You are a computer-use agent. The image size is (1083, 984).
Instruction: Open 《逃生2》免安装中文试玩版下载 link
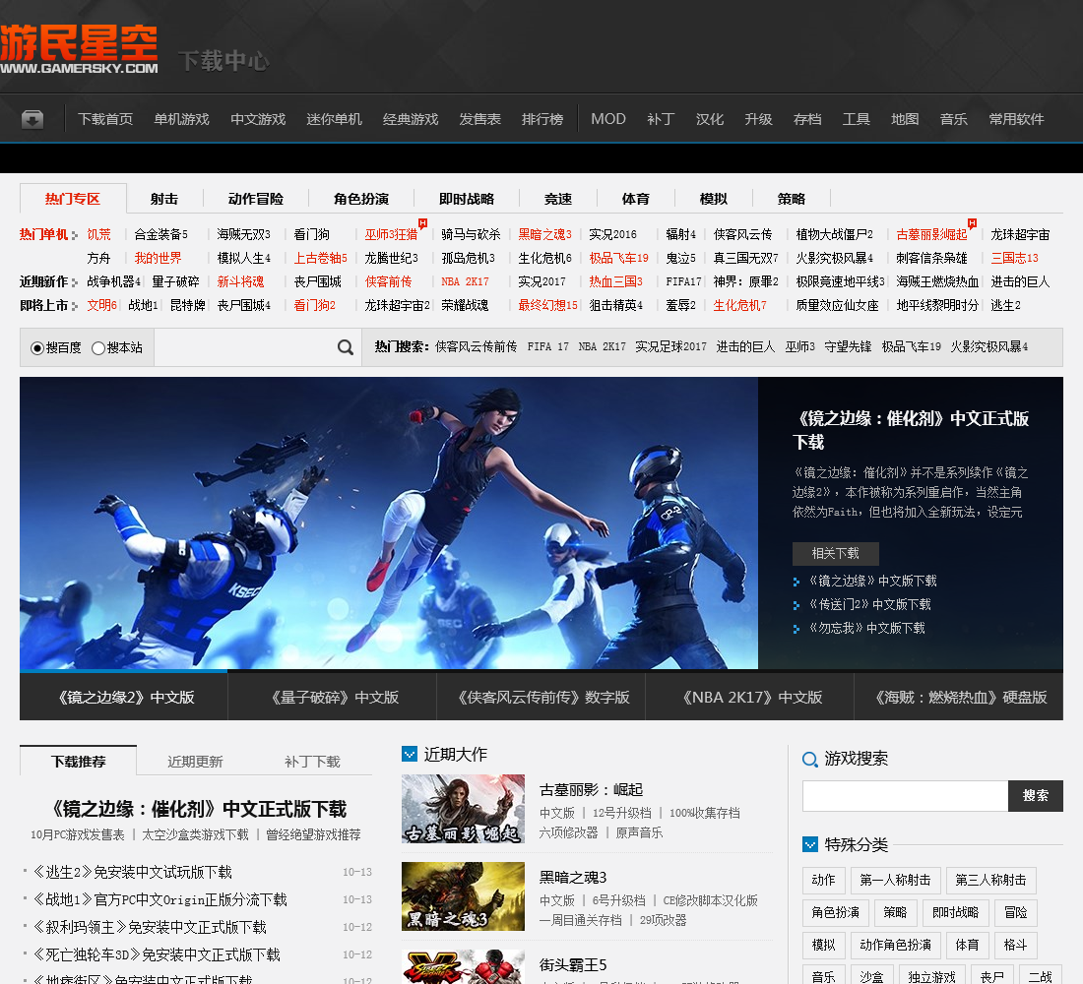click(132, 872)
